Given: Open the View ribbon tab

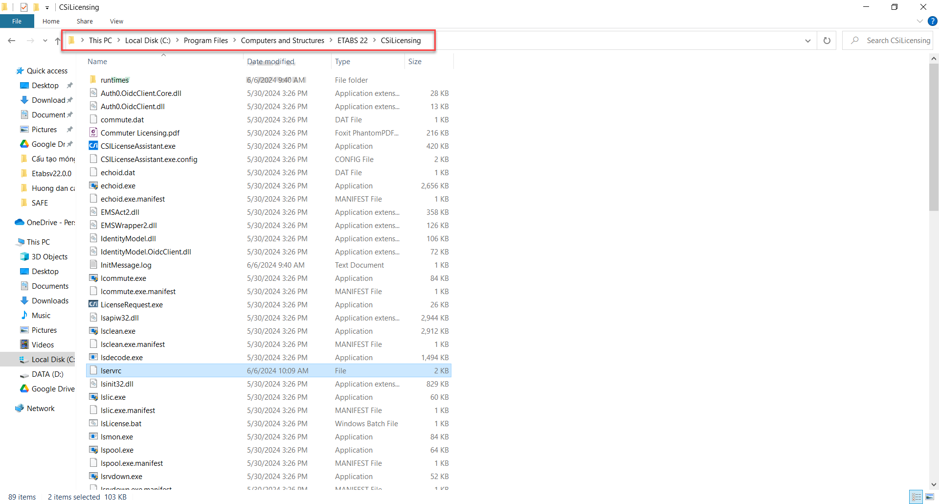Looking at the screenshot, I should point(116,21).
